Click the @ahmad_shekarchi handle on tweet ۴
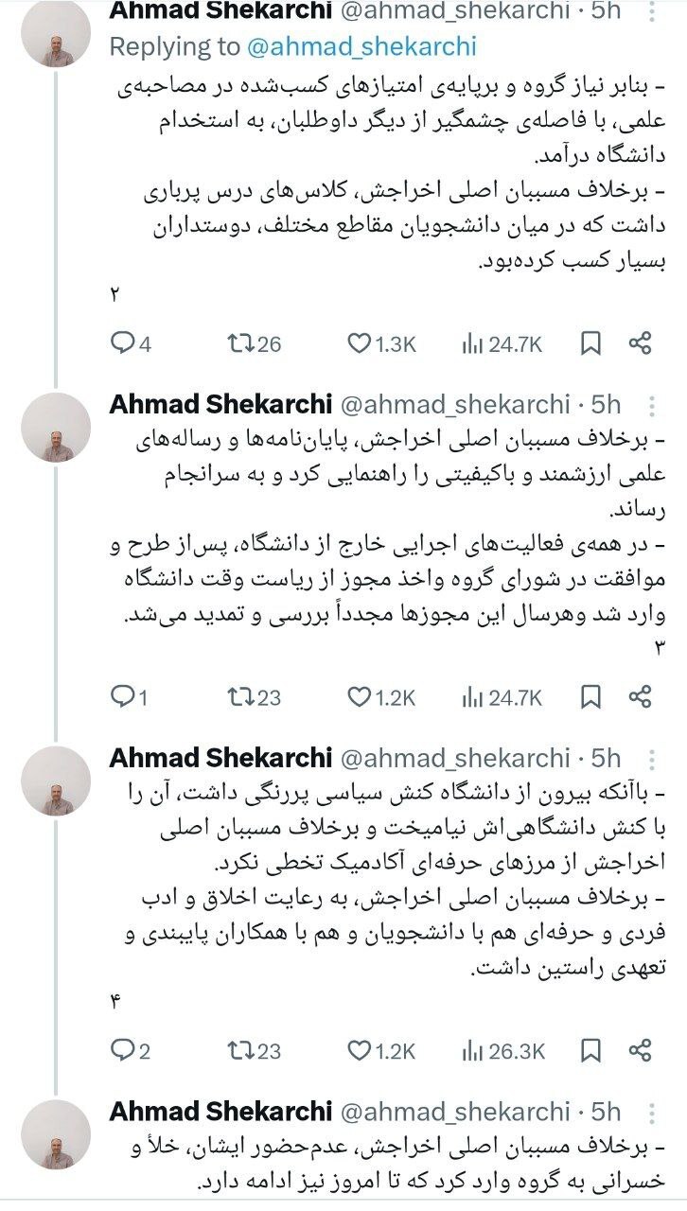The image size is (687, 1211). [454, 759]
